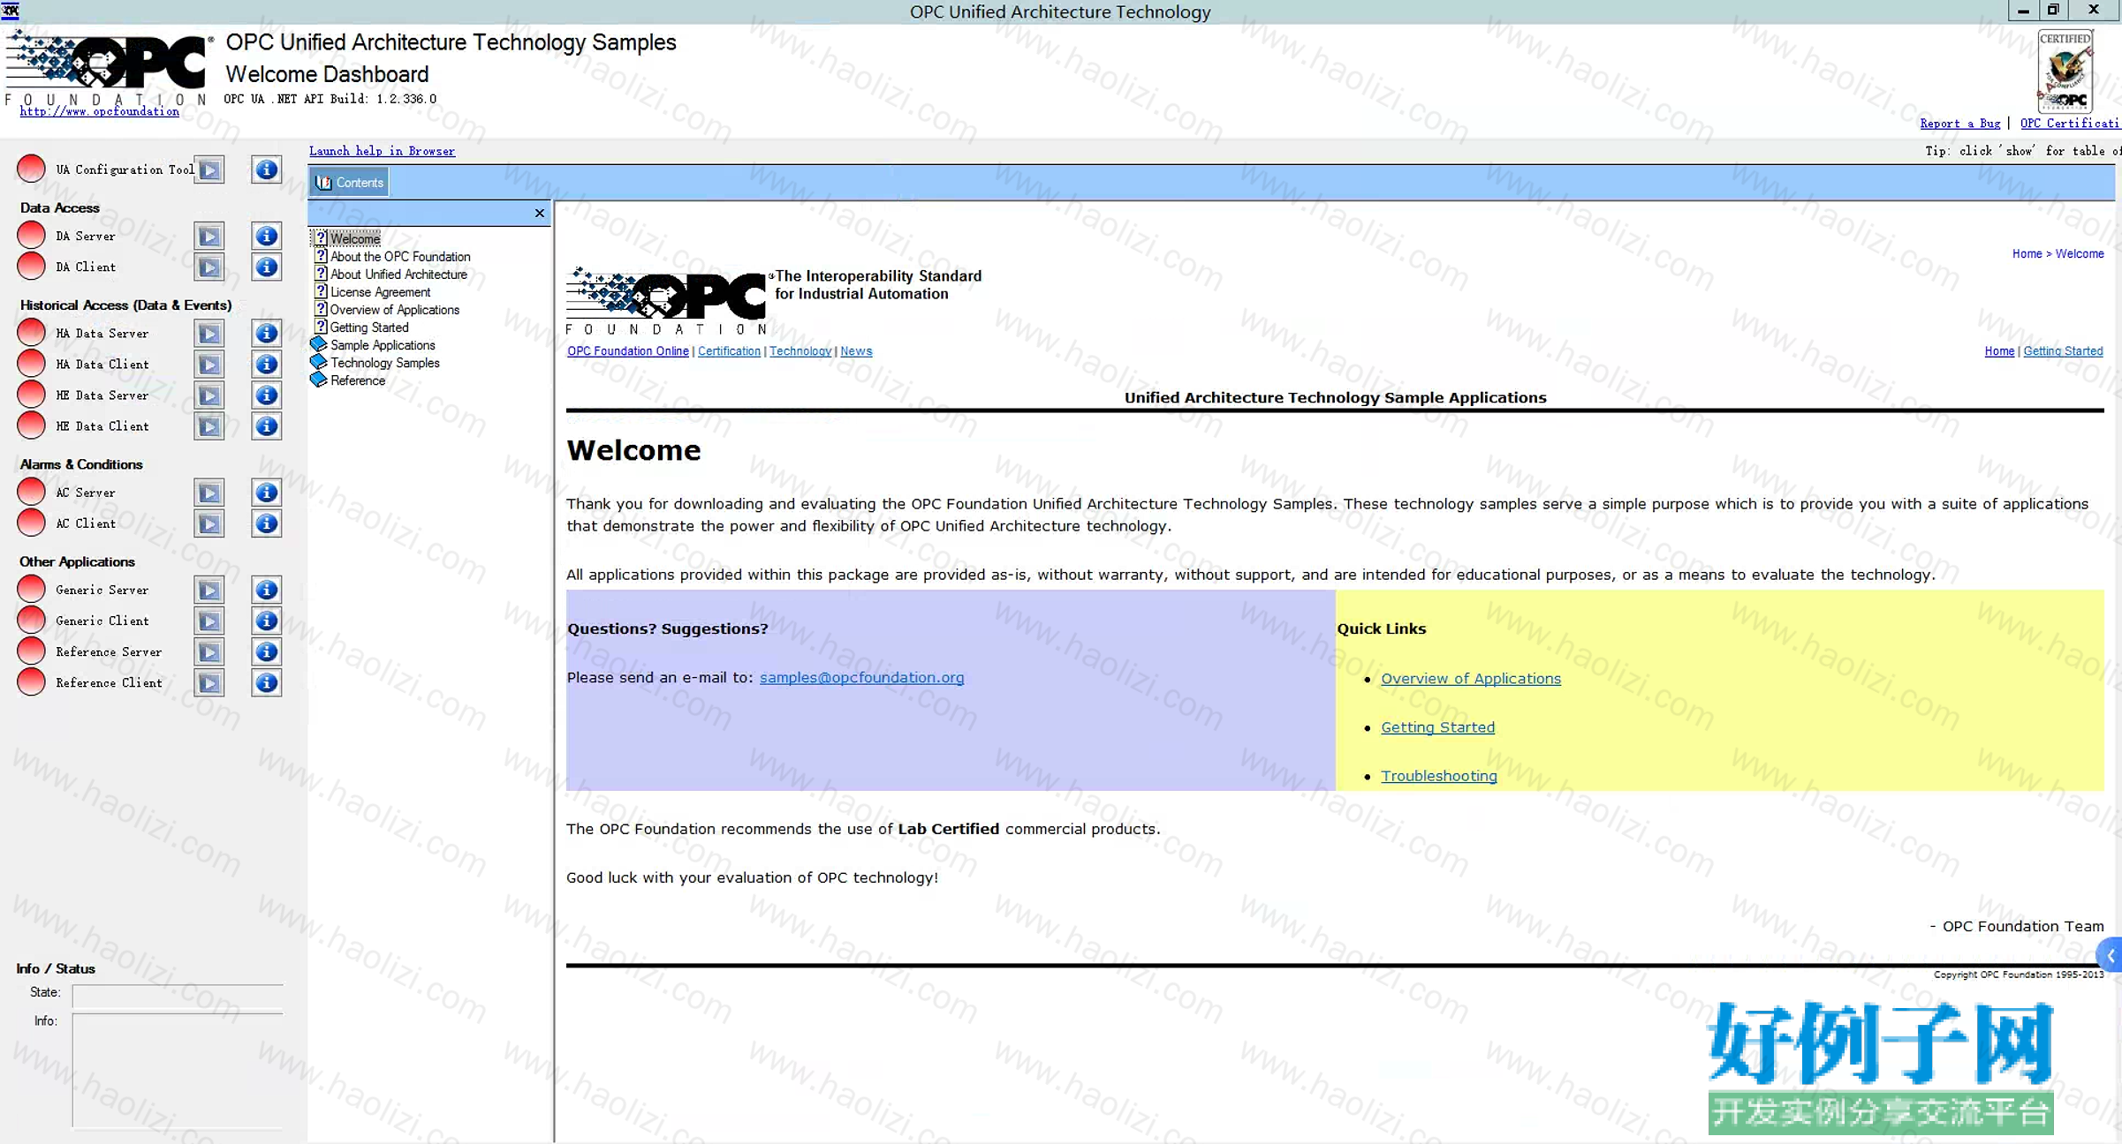
Task: Show info for AC Client
Action: (266, 523)
